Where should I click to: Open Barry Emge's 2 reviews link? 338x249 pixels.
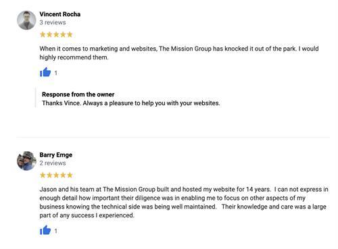(53, 163)
